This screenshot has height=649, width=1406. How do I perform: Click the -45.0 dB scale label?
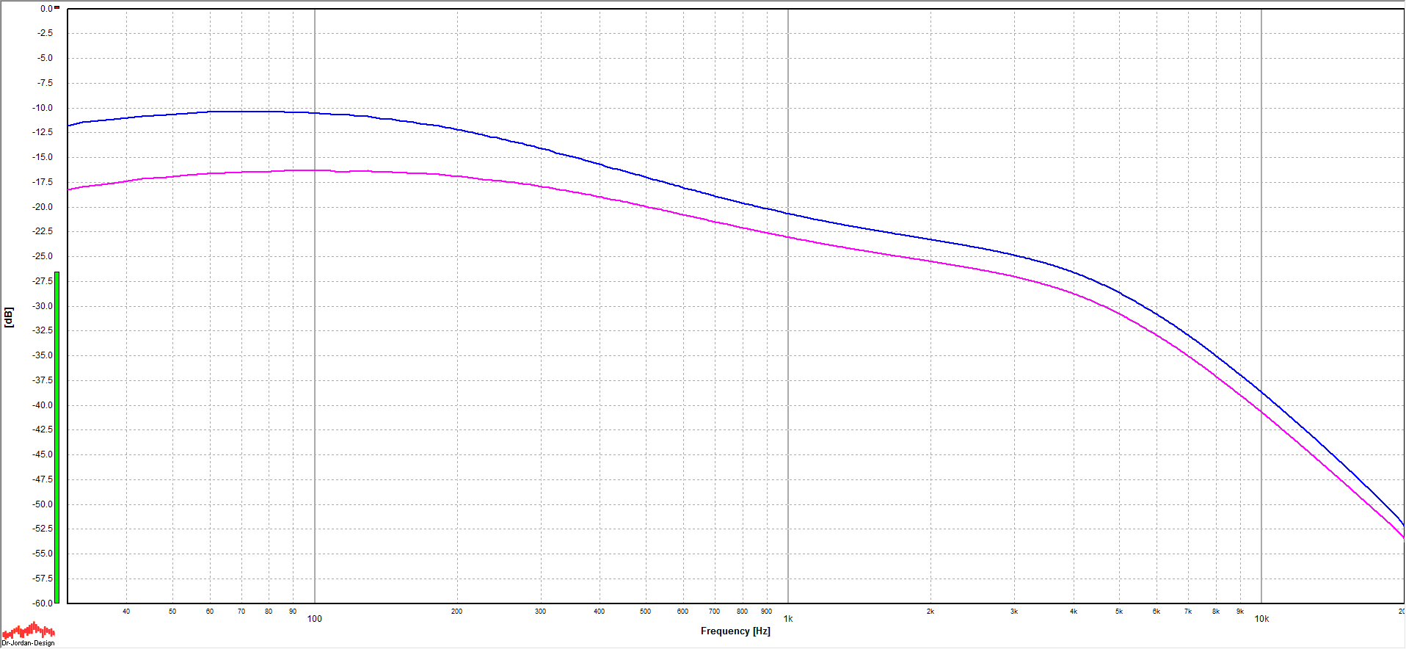point(43,454)
